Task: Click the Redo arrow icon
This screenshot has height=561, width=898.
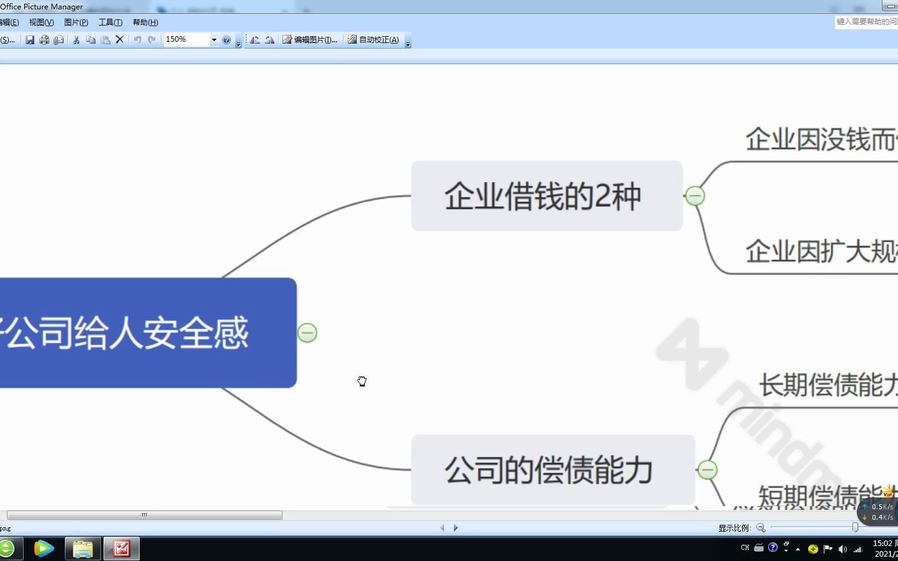Action: [152, 40]
